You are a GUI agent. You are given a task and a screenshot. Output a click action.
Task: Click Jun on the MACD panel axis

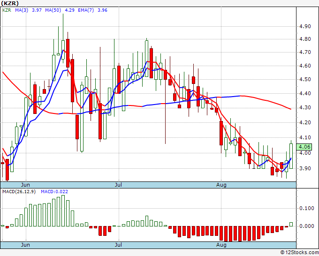[25, 245]
